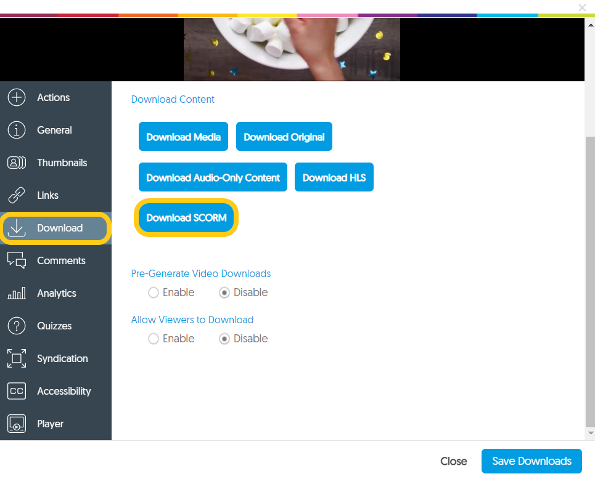Switch to the Actions tab
The height and width of the screenshot is (479, 595).
click(55, 97)
